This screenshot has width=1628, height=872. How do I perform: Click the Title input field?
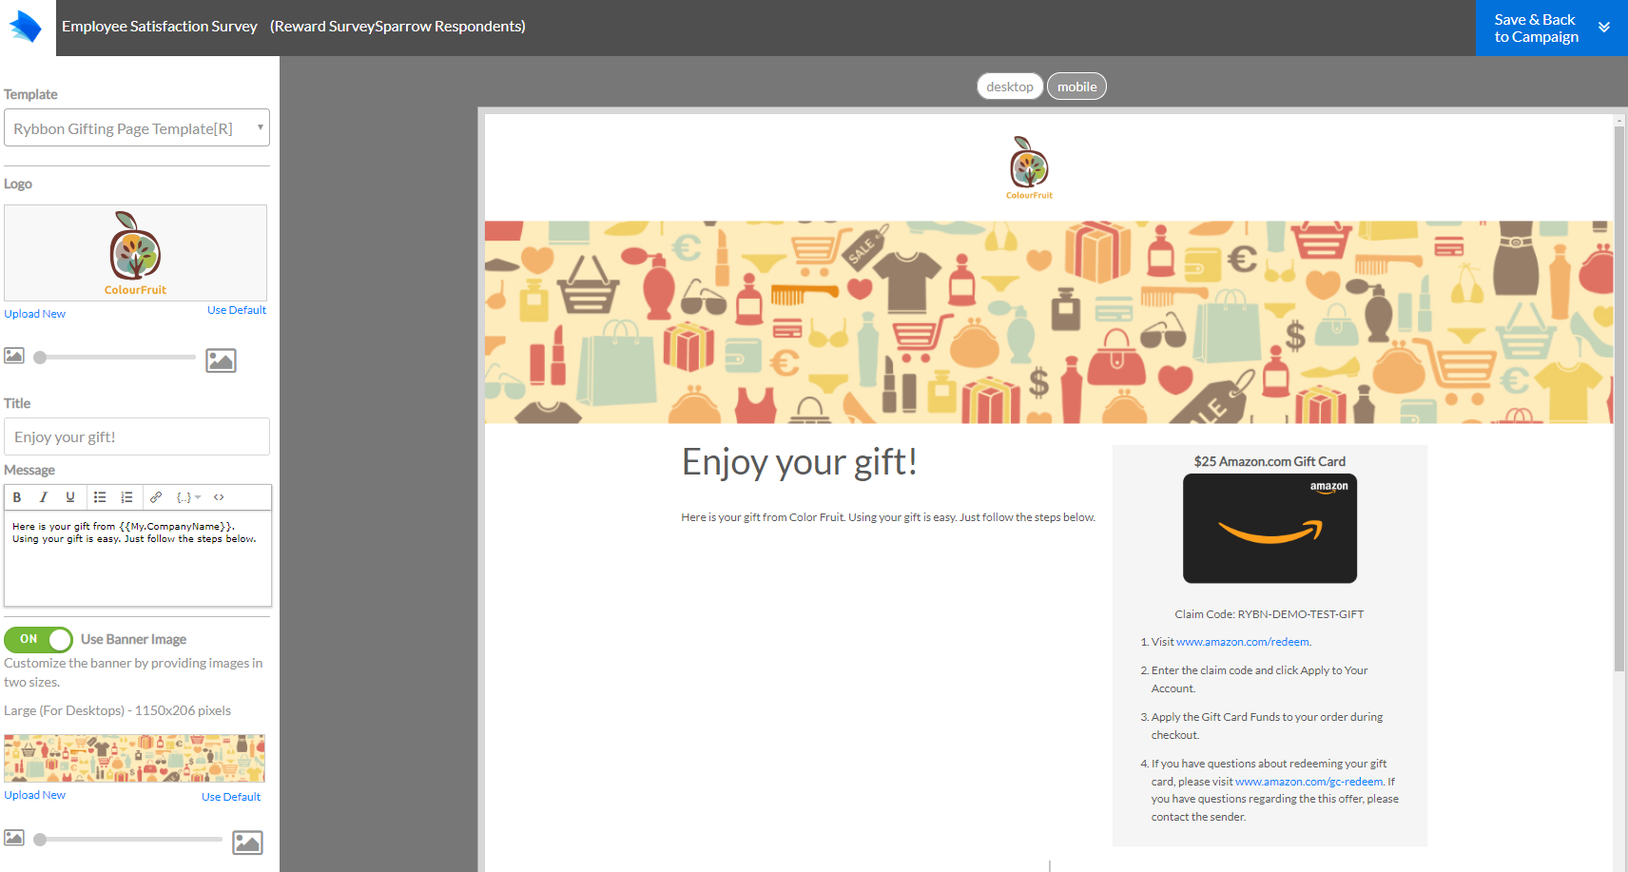(137, 436)
